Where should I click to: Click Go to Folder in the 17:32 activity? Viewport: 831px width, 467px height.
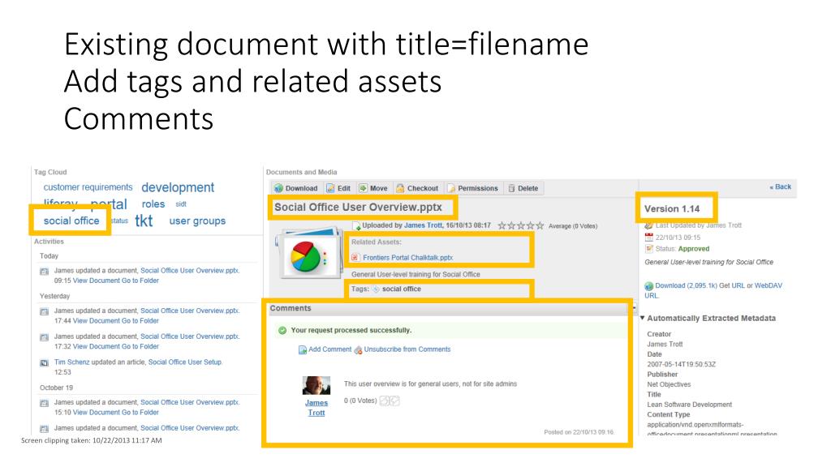click(x=140, y=346)
